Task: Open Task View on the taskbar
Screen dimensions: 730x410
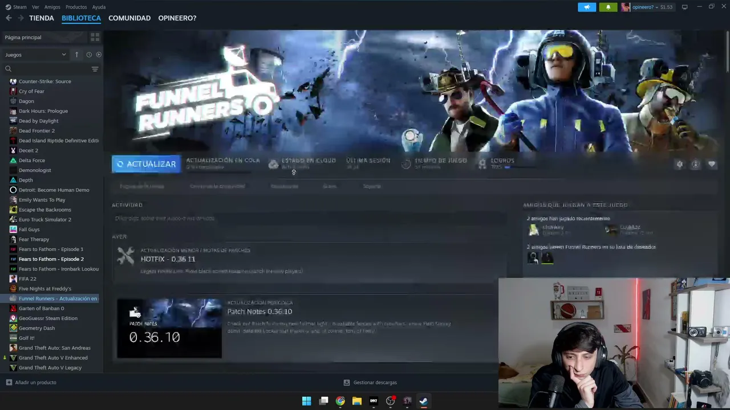Action: tap(323, 401)
